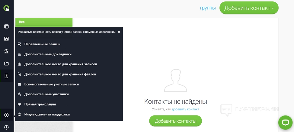Open the schedule clock icon in sidebar
Screen dimensions: 294x132
pos(6,39)
